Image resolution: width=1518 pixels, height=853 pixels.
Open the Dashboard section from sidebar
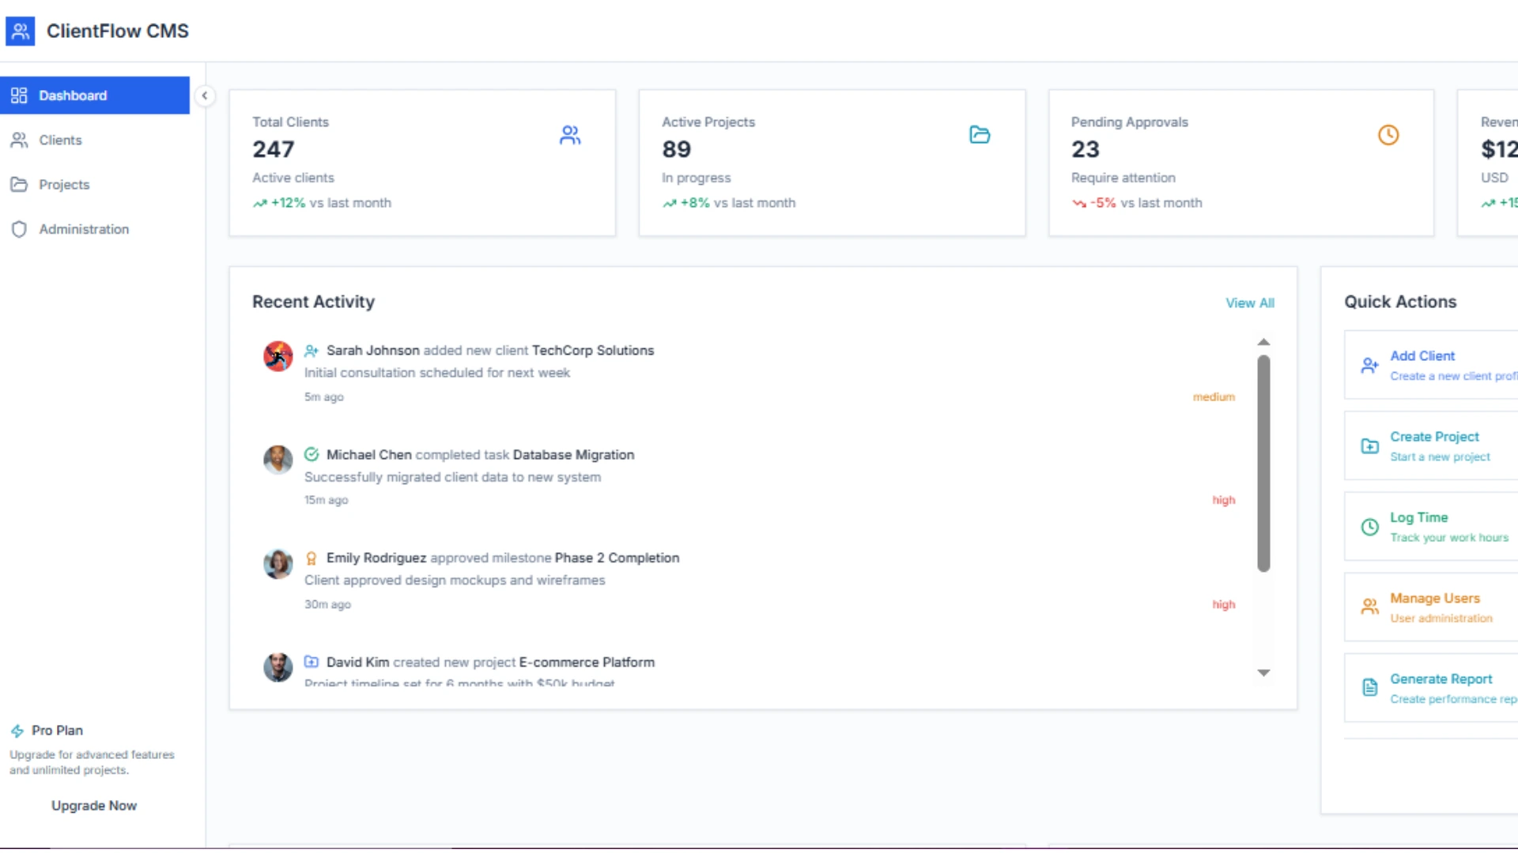(x=73, y=95)
